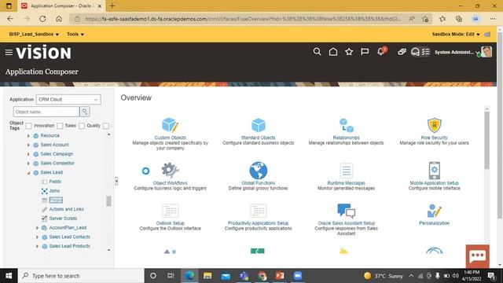Screen dimensions: 503x283
Task: Click the search magnifier in Vision header
Action: (x=317, y=52)
